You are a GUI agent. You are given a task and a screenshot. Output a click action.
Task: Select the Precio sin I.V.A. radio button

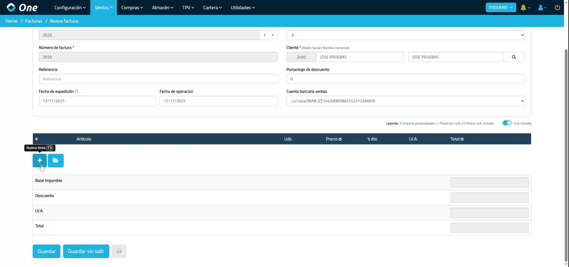[x=438, y=123]
